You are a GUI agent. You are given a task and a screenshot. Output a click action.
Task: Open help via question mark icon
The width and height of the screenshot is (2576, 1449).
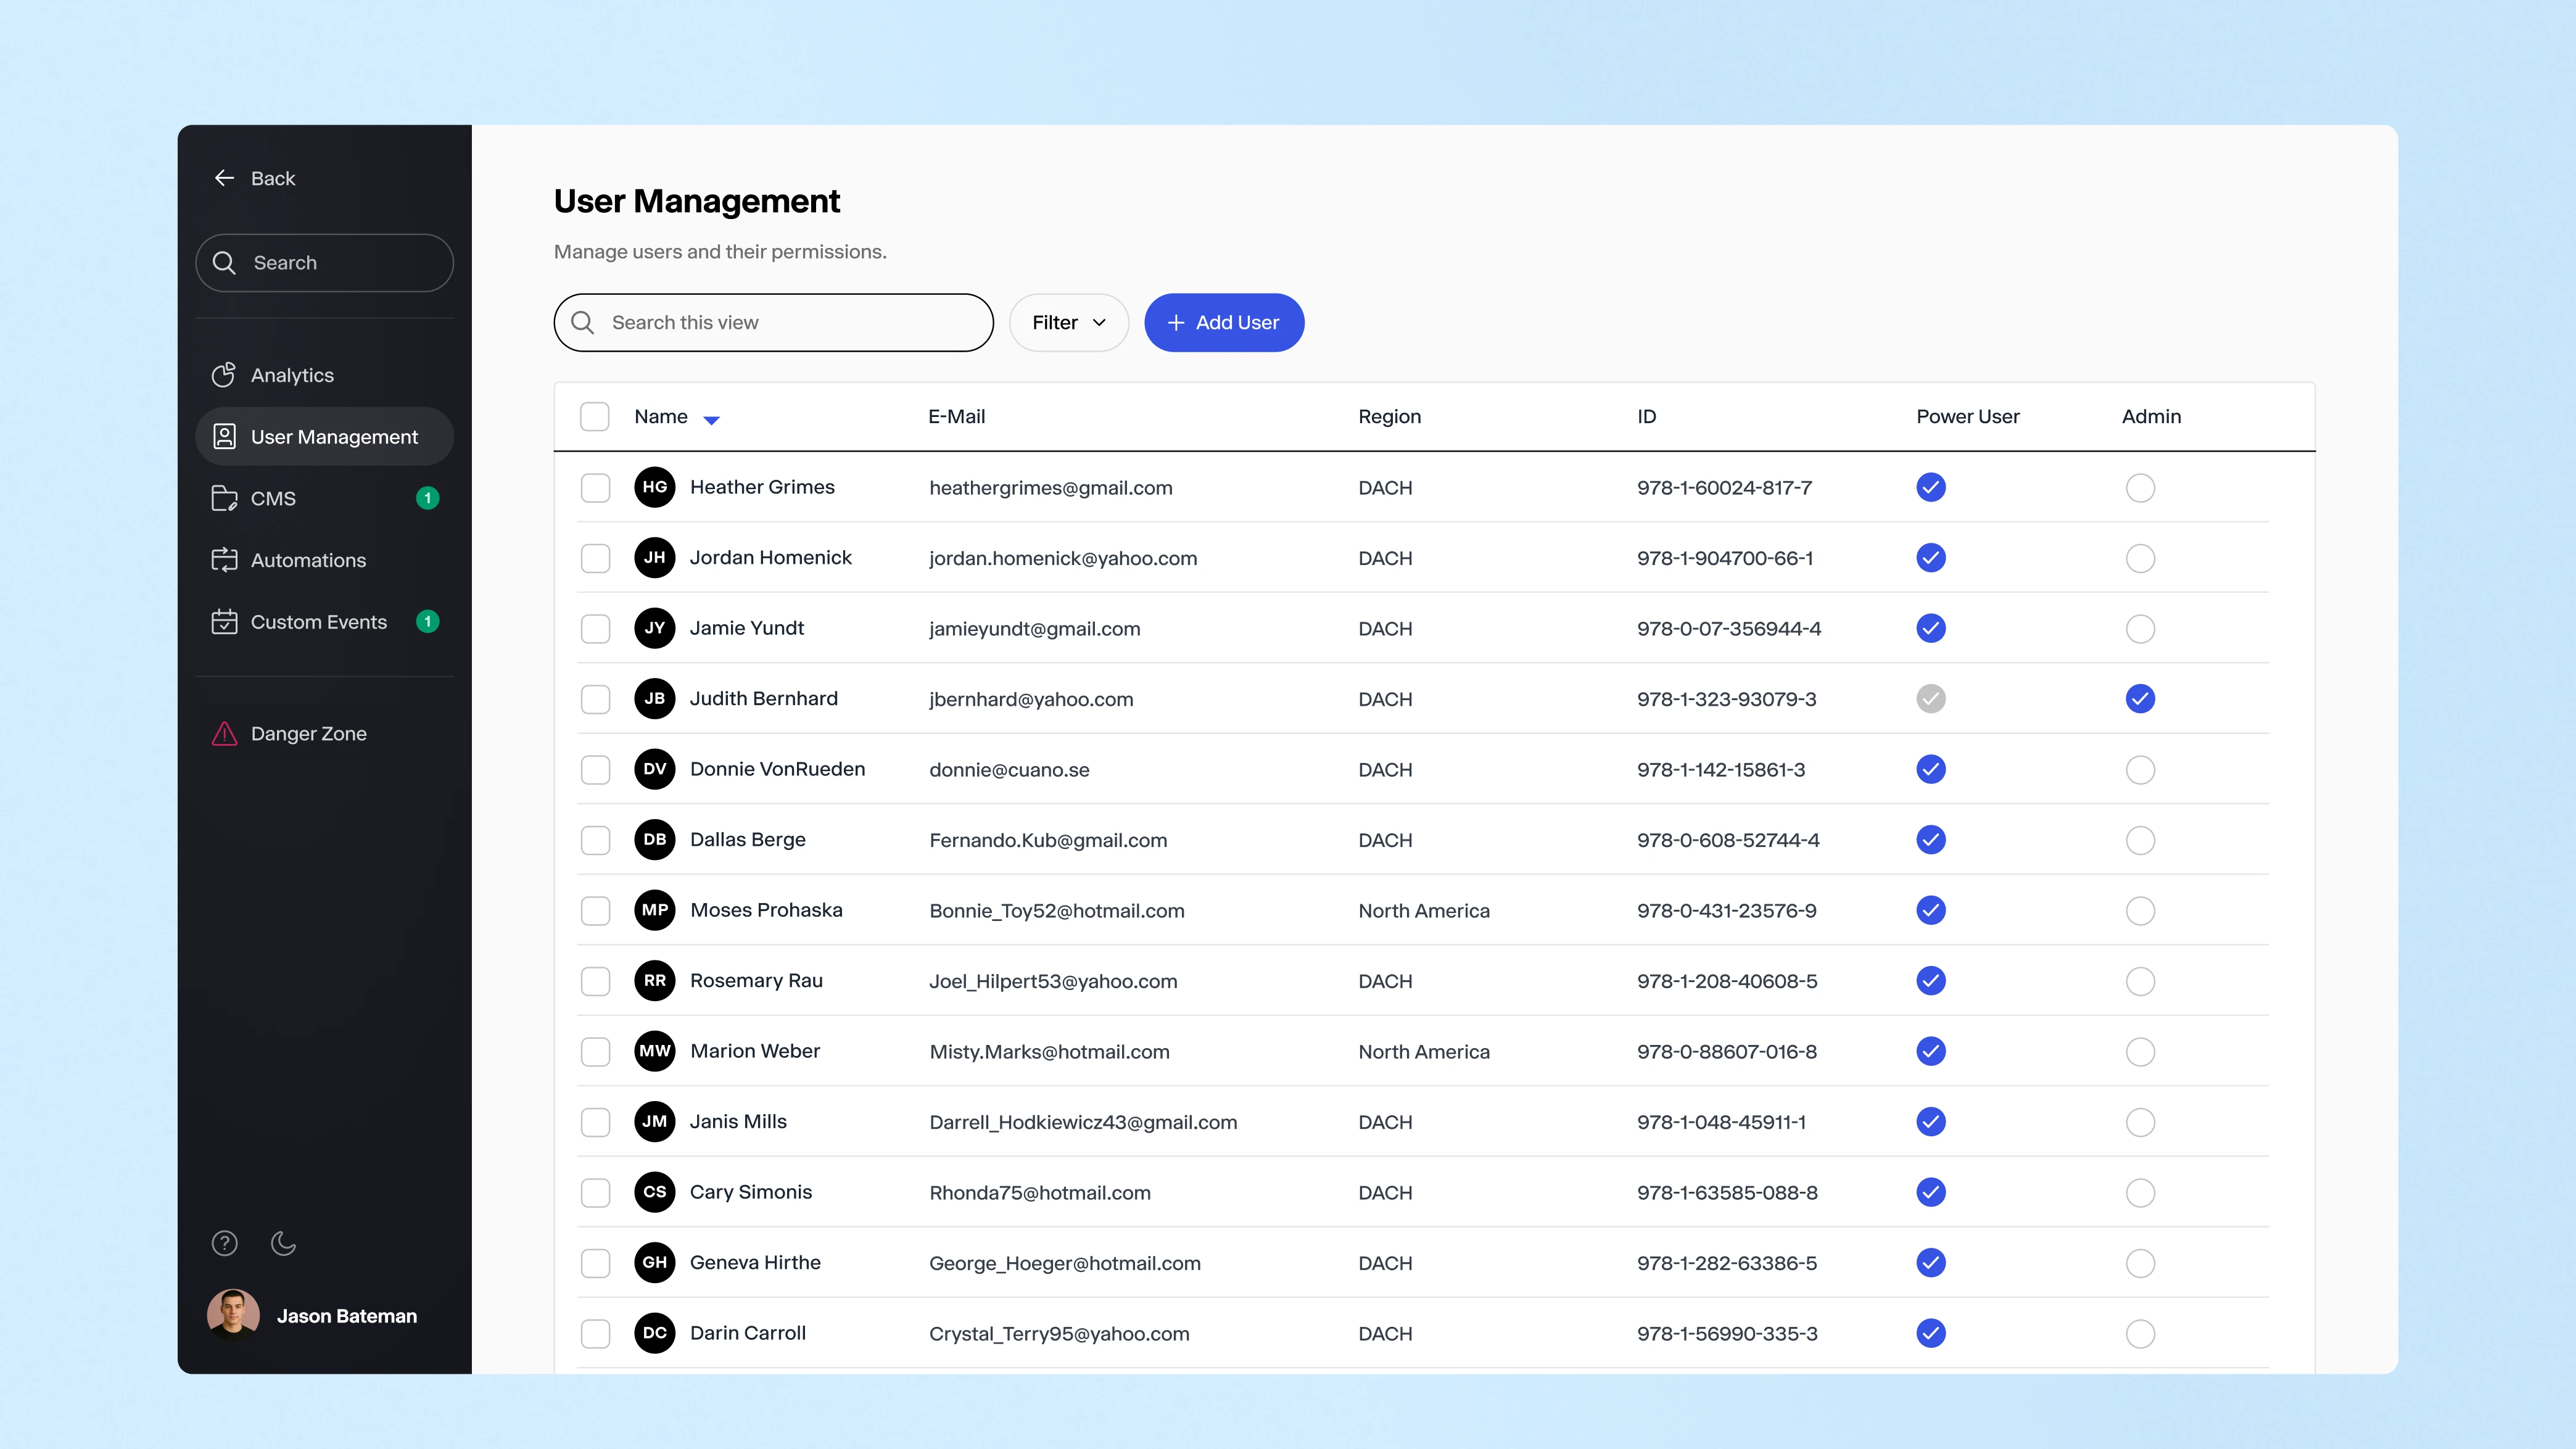pyautogui.click(x=224, y=1243)
